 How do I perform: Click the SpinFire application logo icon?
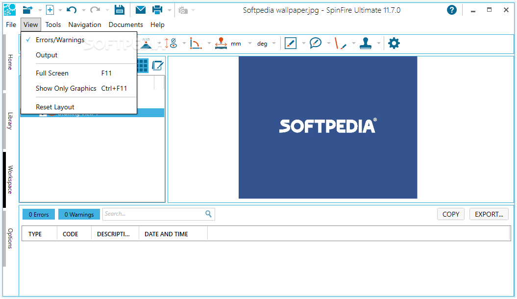tap(10, 10)
